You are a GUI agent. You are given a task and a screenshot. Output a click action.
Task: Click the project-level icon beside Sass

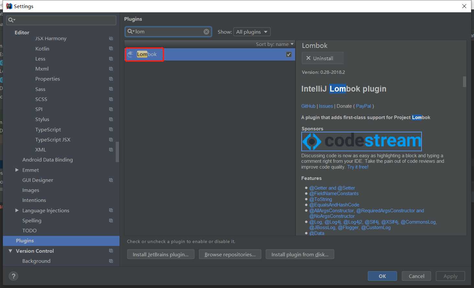click(x=111, y=89)
